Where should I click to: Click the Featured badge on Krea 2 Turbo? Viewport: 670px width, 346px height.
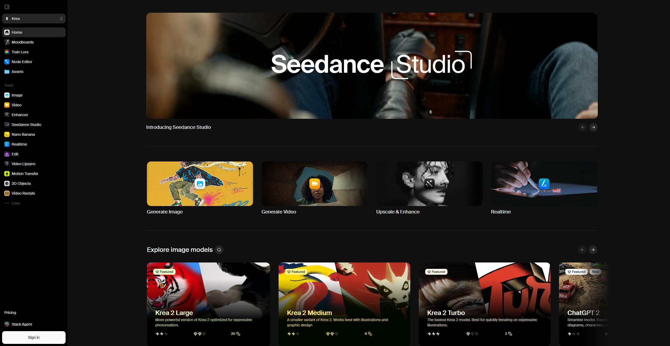[436, 272]
